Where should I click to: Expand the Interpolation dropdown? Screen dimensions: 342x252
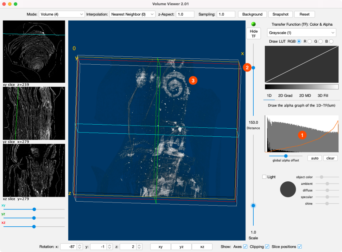132,14
